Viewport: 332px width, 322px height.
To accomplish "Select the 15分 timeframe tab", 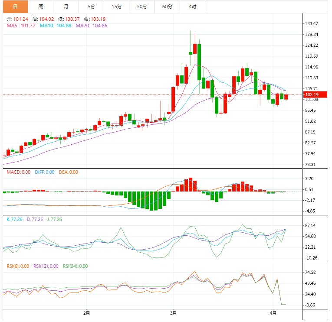I will click(116, 7).
